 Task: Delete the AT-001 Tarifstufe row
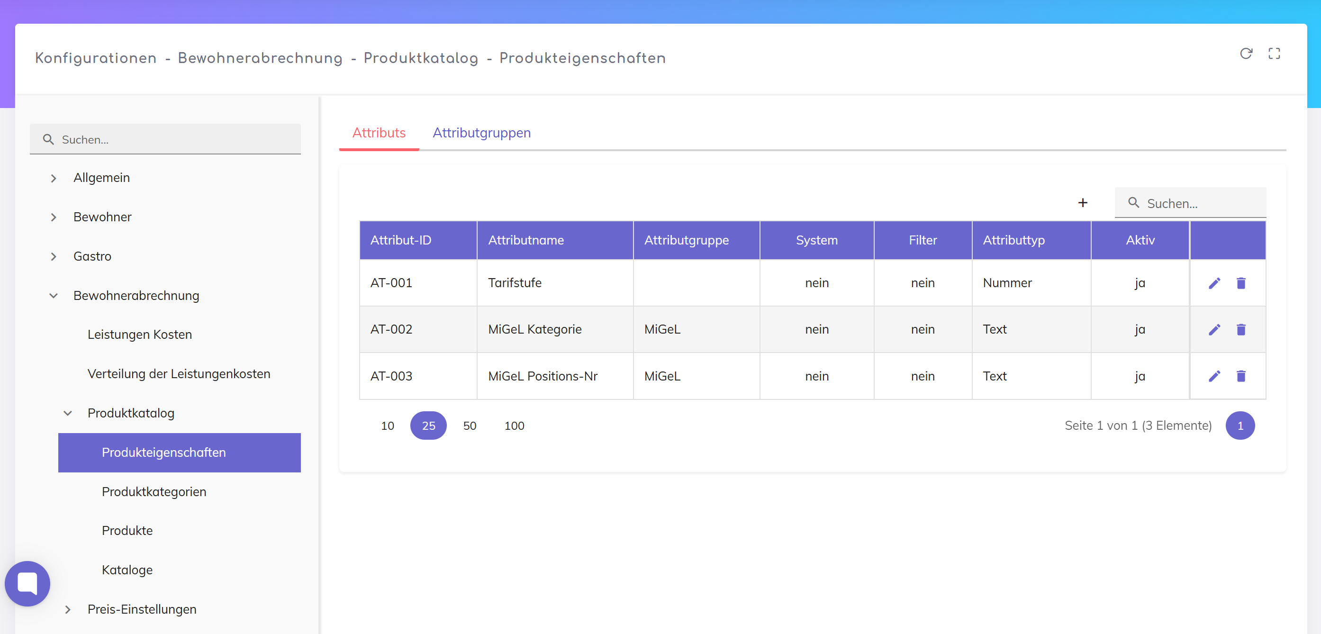pyautogui.click(x=1240, y=283)
